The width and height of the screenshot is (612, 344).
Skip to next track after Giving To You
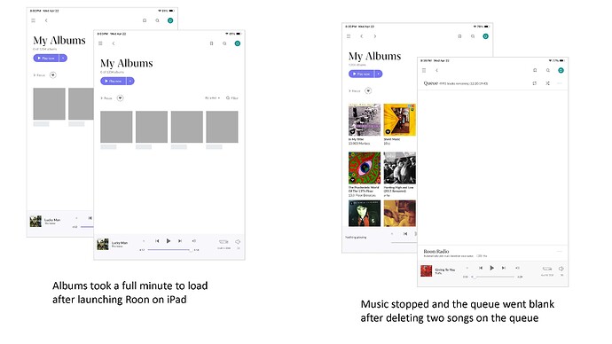[x=504, y=268]
